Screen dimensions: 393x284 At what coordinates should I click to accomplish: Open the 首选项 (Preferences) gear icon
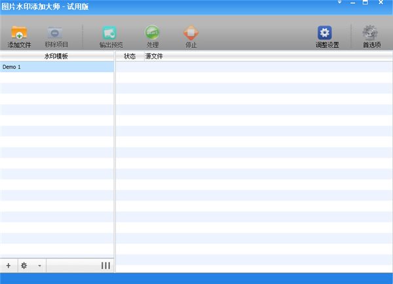[x=370, y=33]
